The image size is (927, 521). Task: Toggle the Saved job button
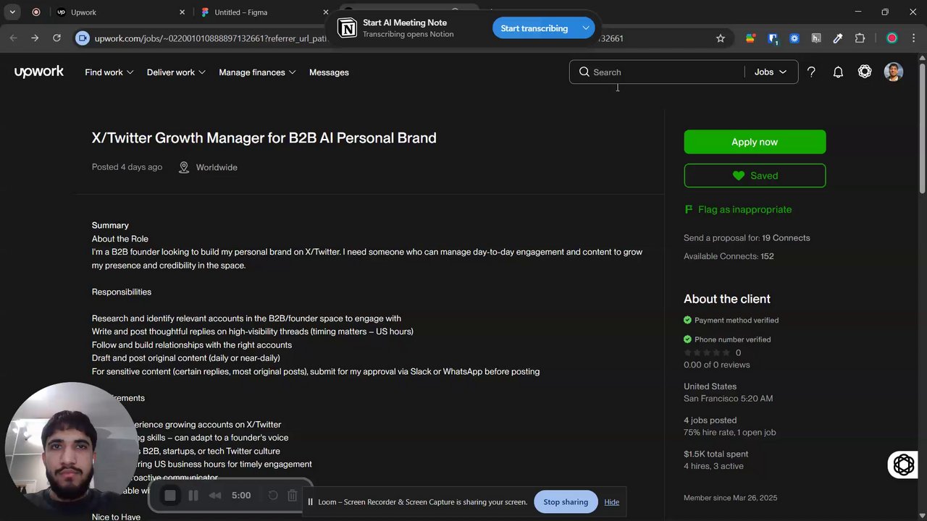coord(755,176)
